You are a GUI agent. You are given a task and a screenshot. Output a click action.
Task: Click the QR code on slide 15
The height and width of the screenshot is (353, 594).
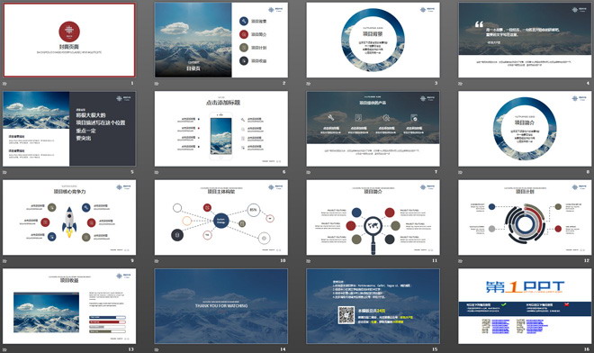coord(346,315)
